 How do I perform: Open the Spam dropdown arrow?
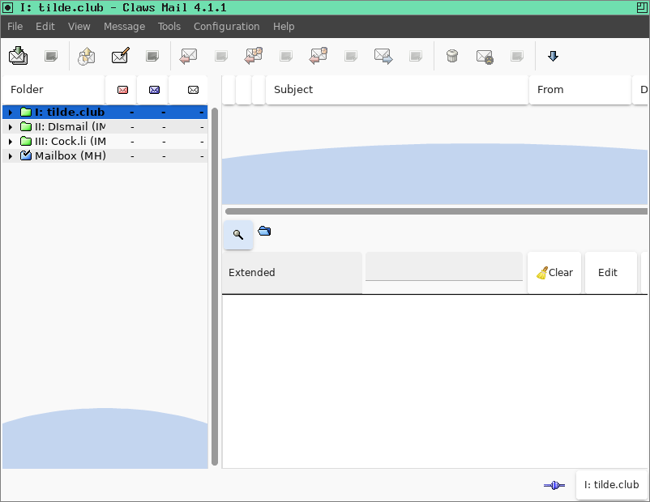pos(517,56)
